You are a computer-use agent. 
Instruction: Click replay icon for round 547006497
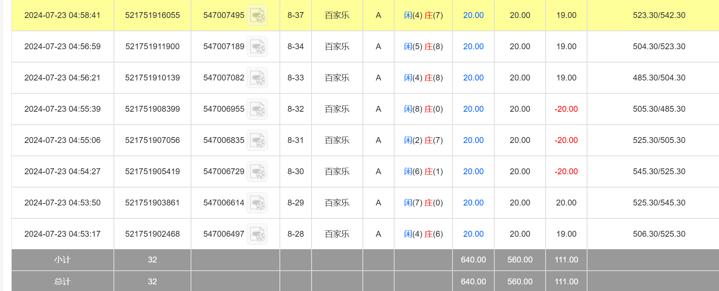257,234
